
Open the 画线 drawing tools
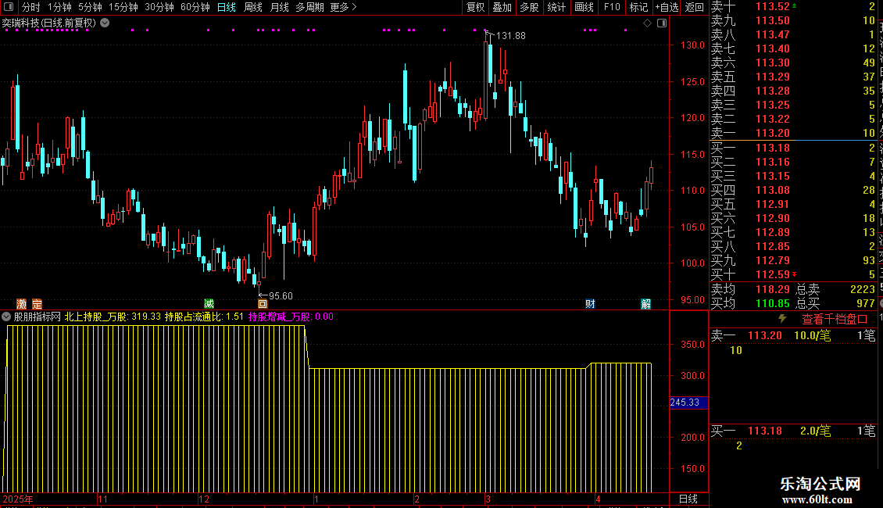click(x=584, y=7)
